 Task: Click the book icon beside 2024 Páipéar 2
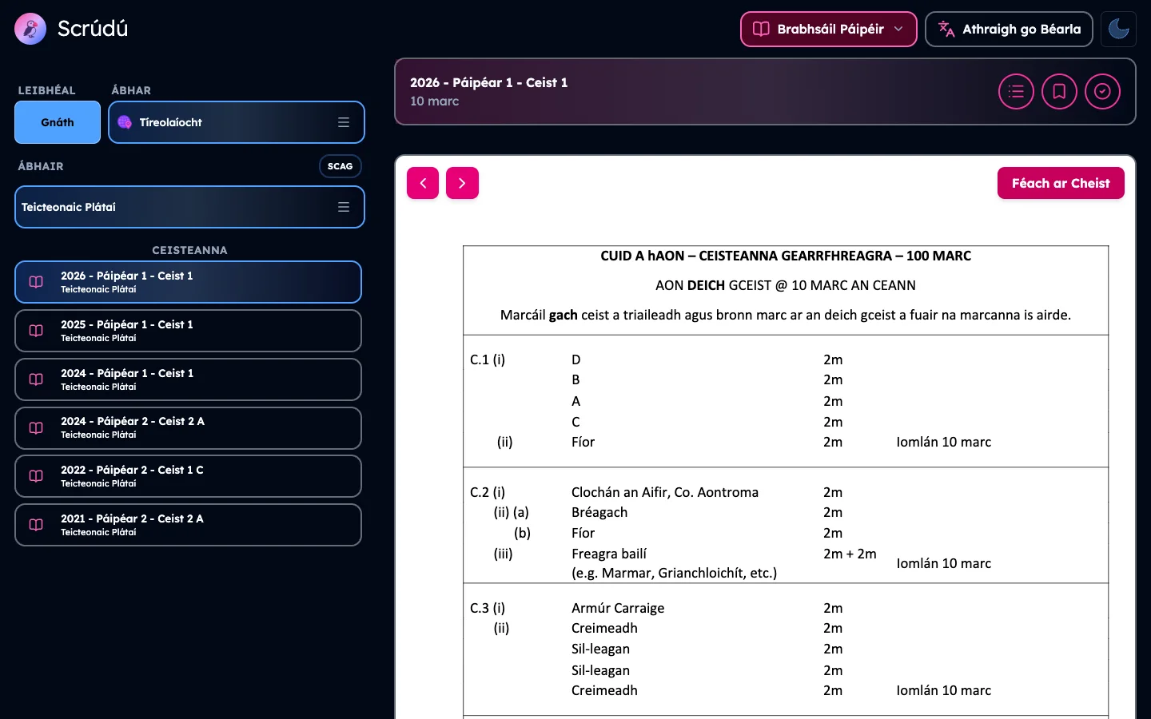(x=36, y=428)
